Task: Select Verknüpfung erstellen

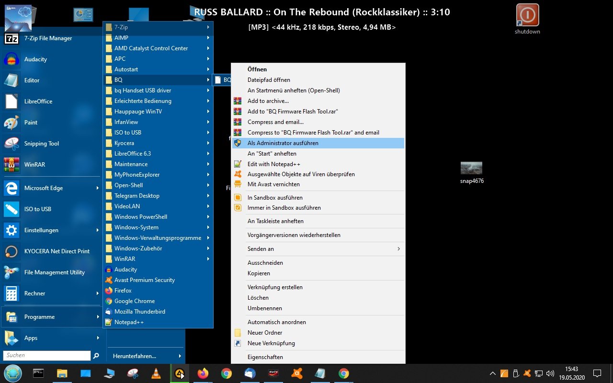Action: coord(318,287)
